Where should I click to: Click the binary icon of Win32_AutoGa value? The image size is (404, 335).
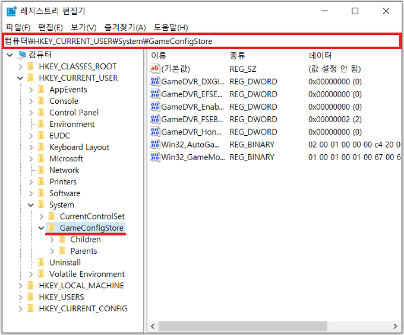click(x=155, y=144)
